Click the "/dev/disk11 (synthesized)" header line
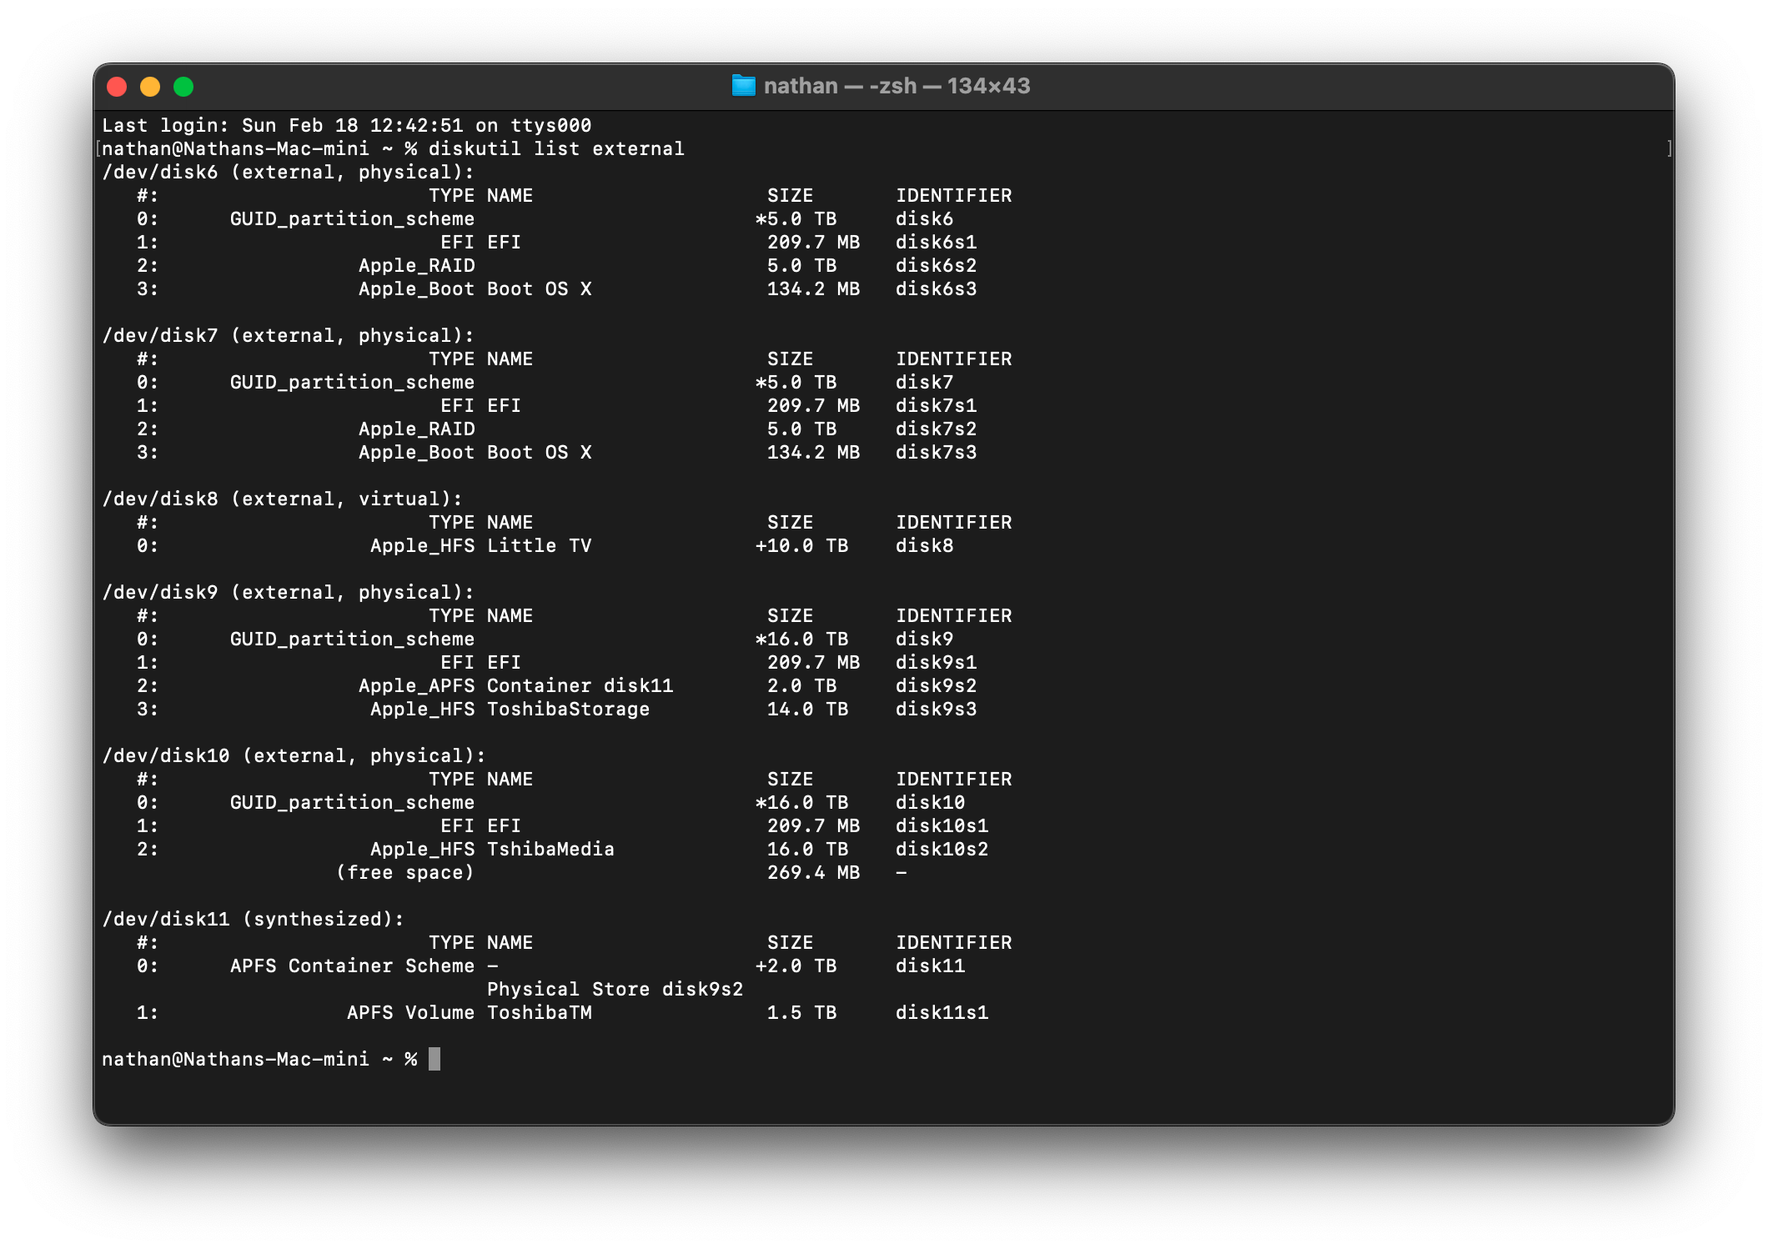 coord(253,919)
